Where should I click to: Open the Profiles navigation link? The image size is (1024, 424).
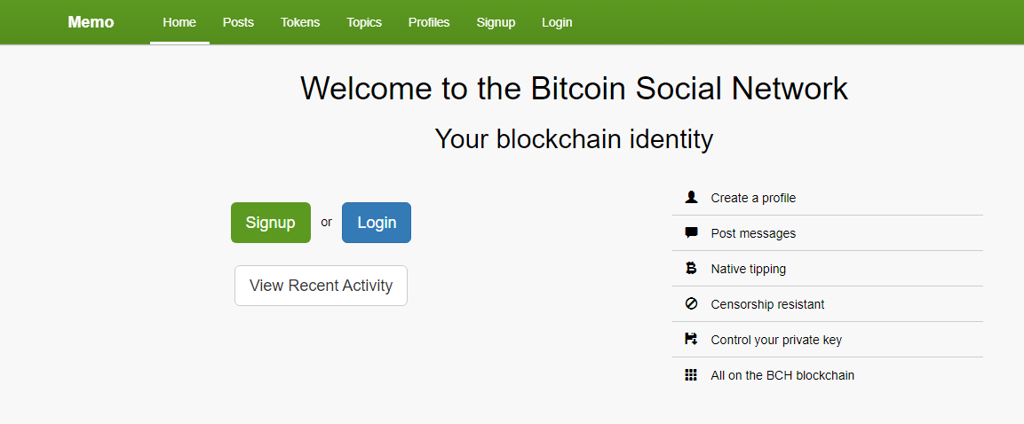tap(429, 22)
